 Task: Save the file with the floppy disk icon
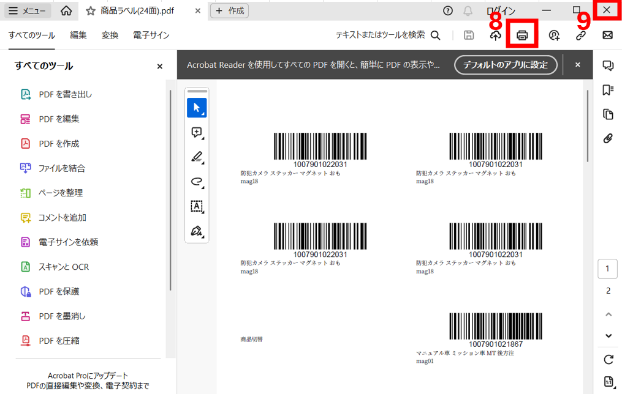pyautogui.click(x=469, y=35)
